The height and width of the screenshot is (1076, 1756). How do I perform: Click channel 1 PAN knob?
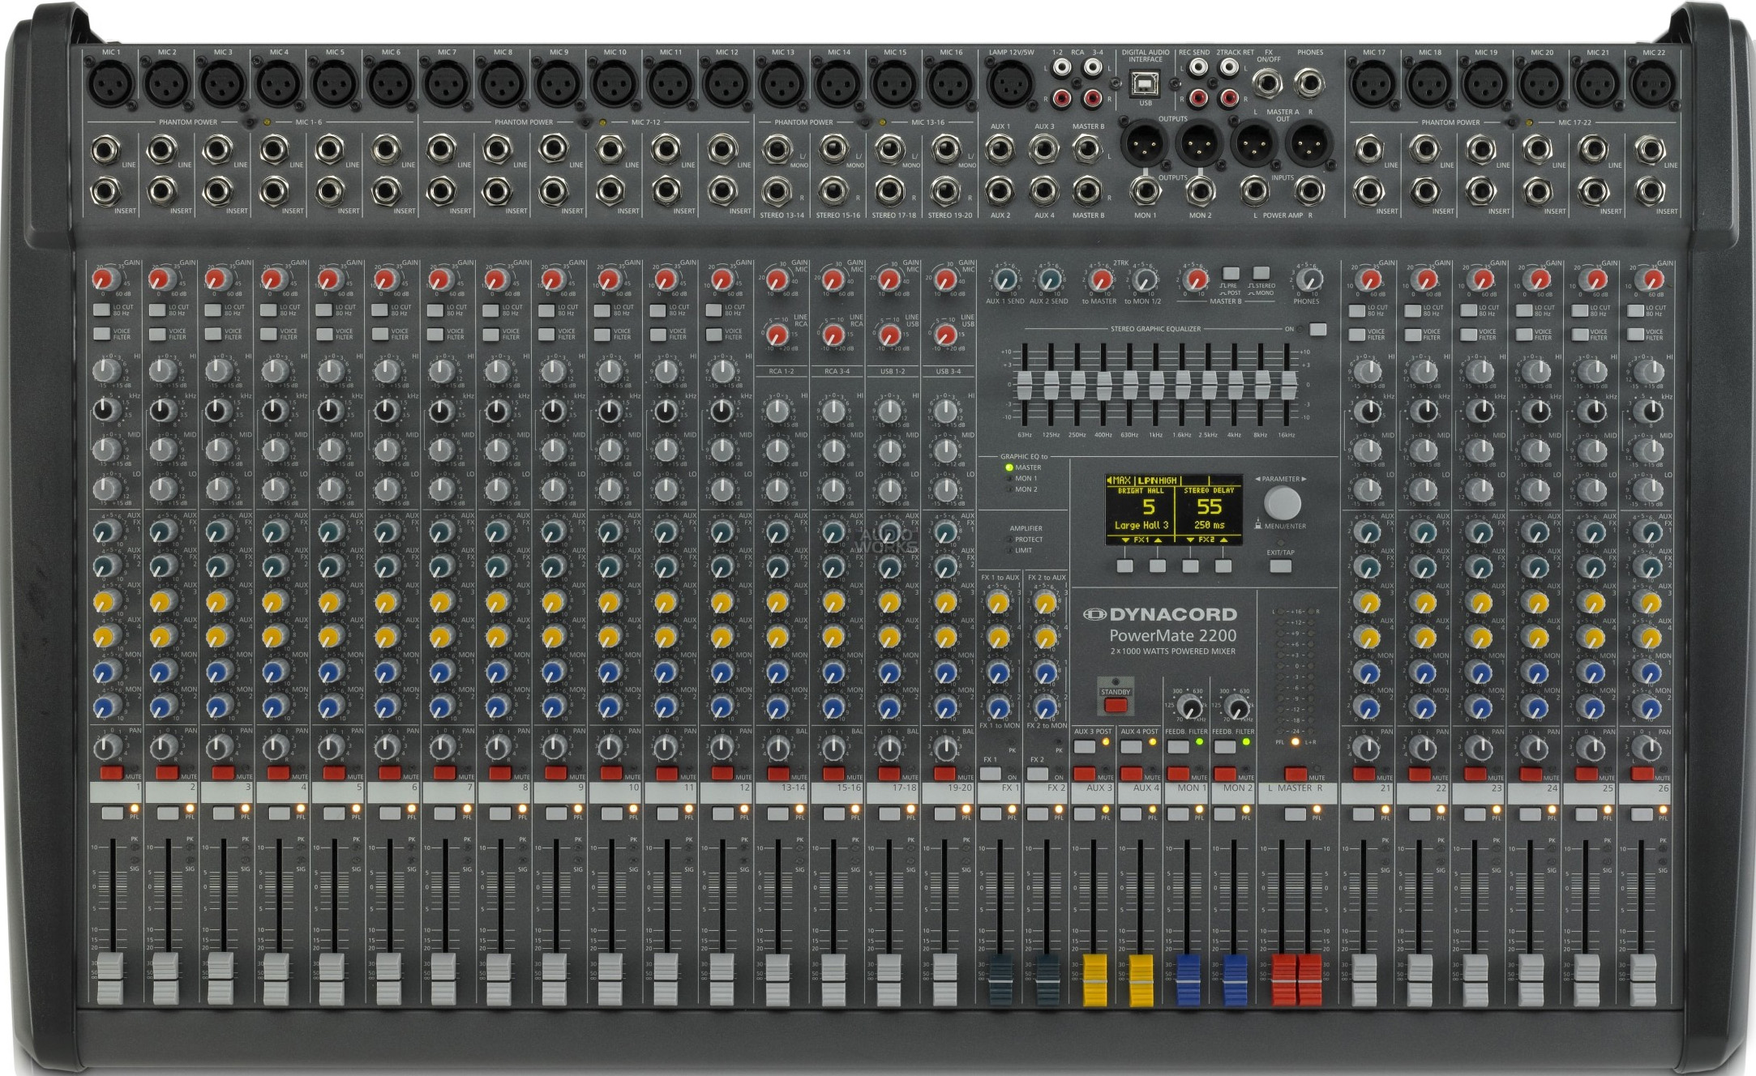[106, 746]
